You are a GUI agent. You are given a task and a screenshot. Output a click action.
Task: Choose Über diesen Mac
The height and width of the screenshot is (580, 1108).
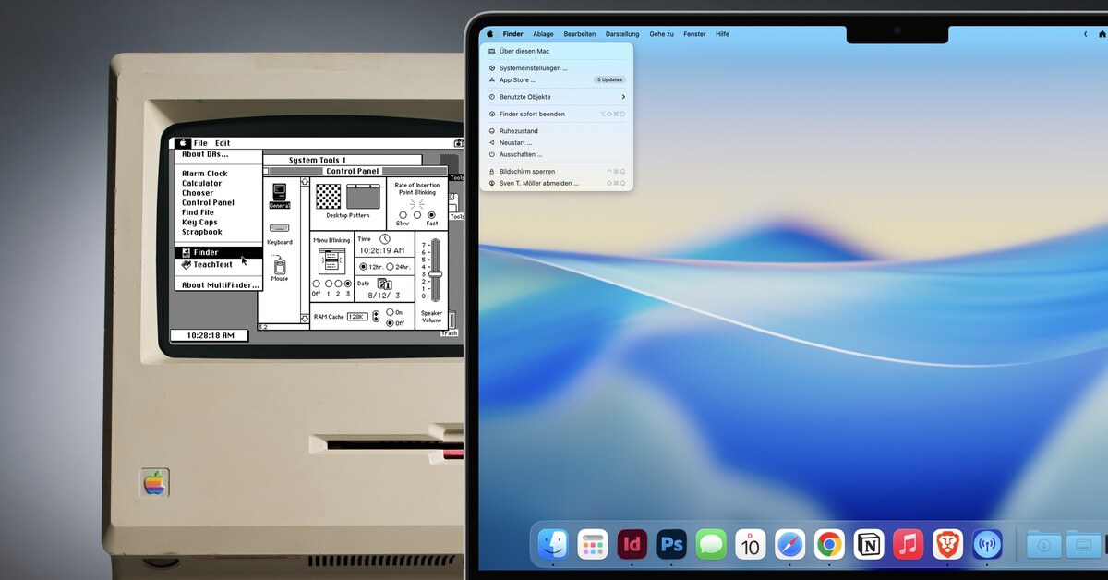tap(557, 52)
